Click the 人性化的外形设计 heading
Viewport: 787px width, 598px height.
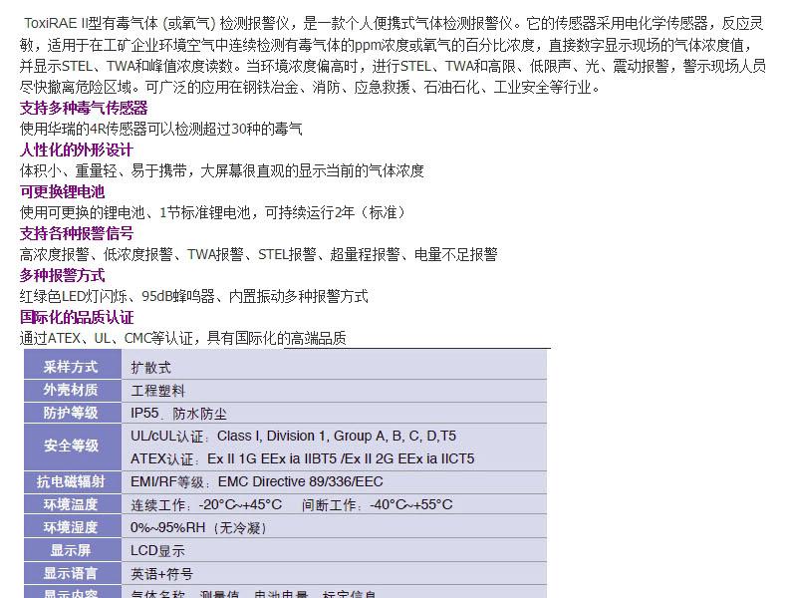77,149
